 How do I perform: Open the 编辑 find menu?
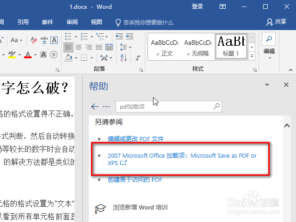pos(269,46)
